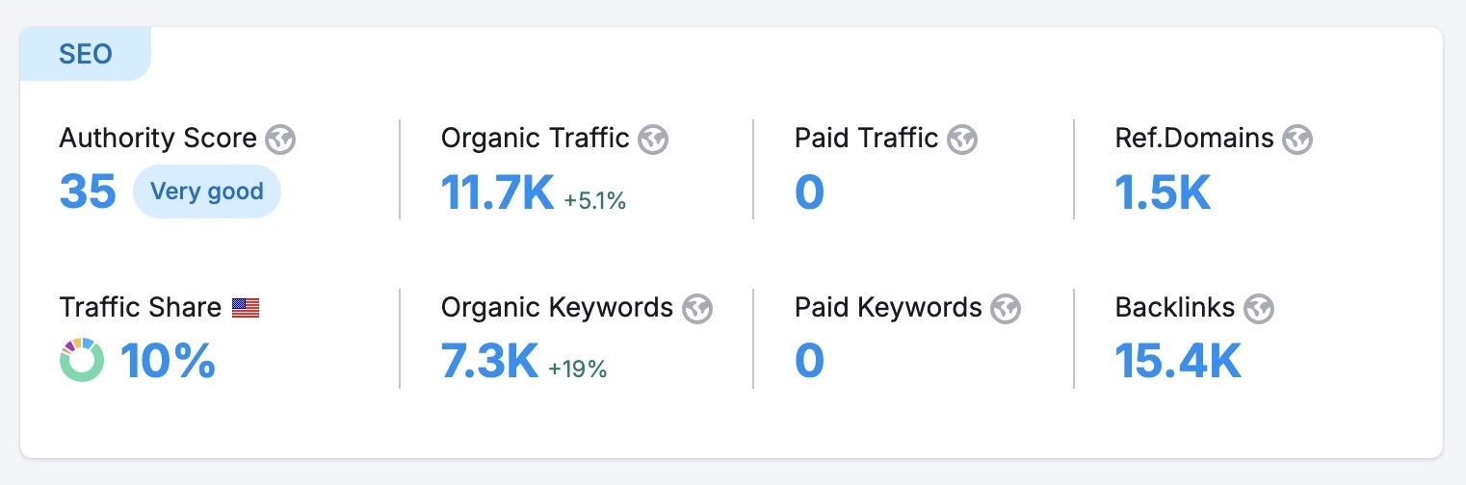This screenshot has width=1466, height=485.
Task: Open the SEO tab label
Action: click(86, 55)
